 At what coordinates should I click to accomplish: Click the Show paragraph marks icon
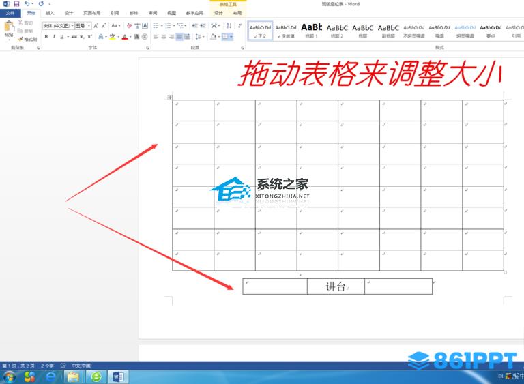point(240,26)
